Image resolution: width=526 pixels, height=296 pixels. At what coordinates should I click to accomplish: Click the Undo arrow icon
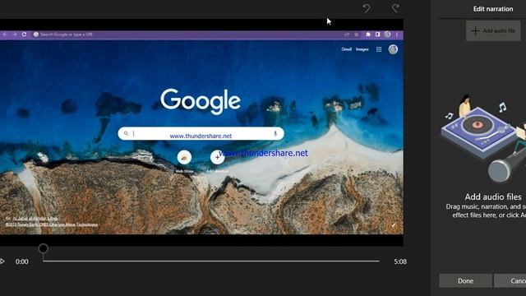tap(367, 8)
